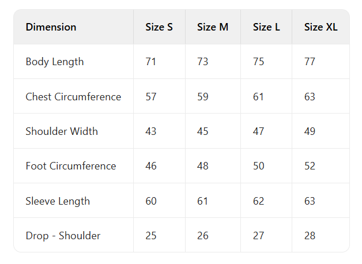The width and height of the screenshot is (362, 264).
Task: Click Drop - Shoulder value 27 for Size L
Action: 258,236
